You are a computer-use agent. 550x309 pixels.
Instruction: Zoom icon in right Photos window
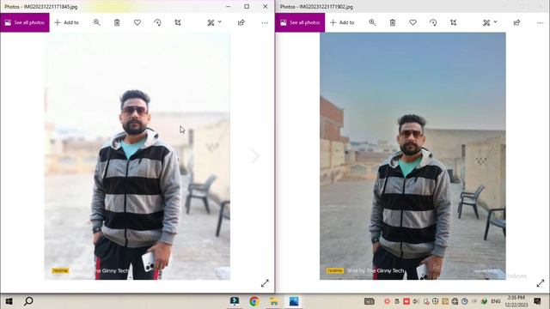[372, 22]
